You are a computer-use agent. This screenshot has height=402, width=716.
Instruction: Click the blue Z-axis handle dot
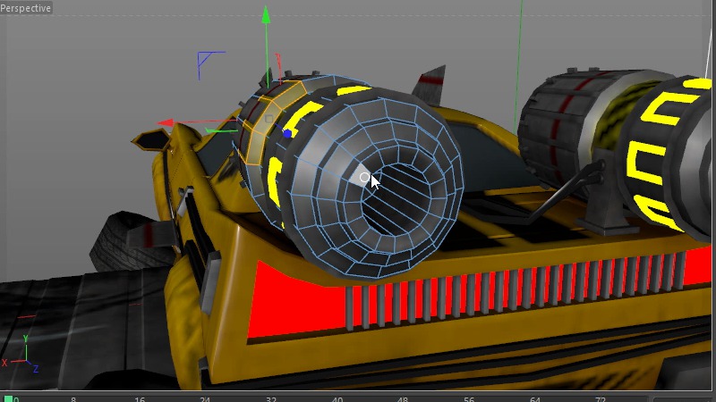pyautogui.click(x=287, y=133)
